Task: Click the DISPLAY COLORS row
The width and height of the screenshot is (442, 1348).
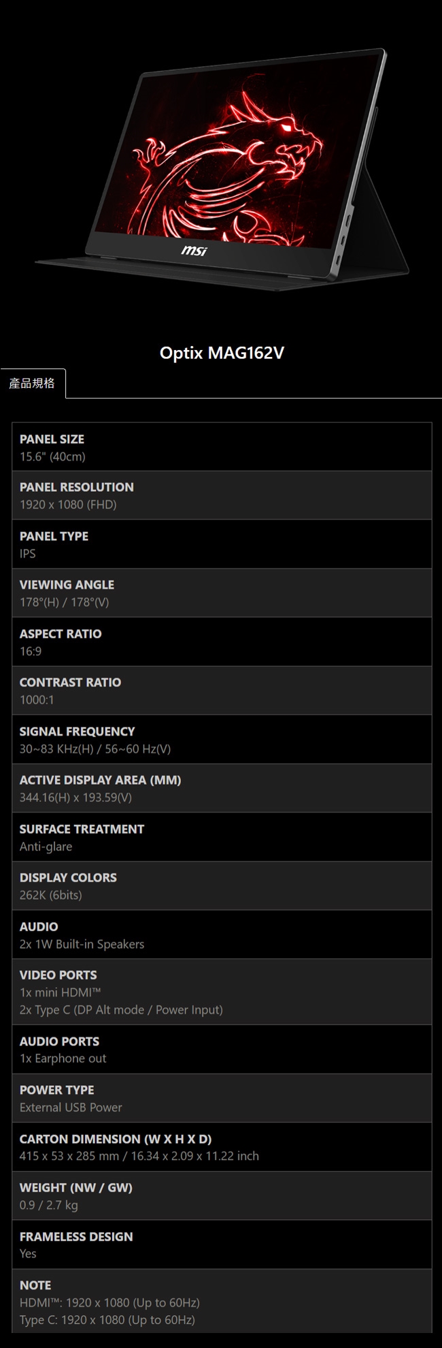Action: 222,886
